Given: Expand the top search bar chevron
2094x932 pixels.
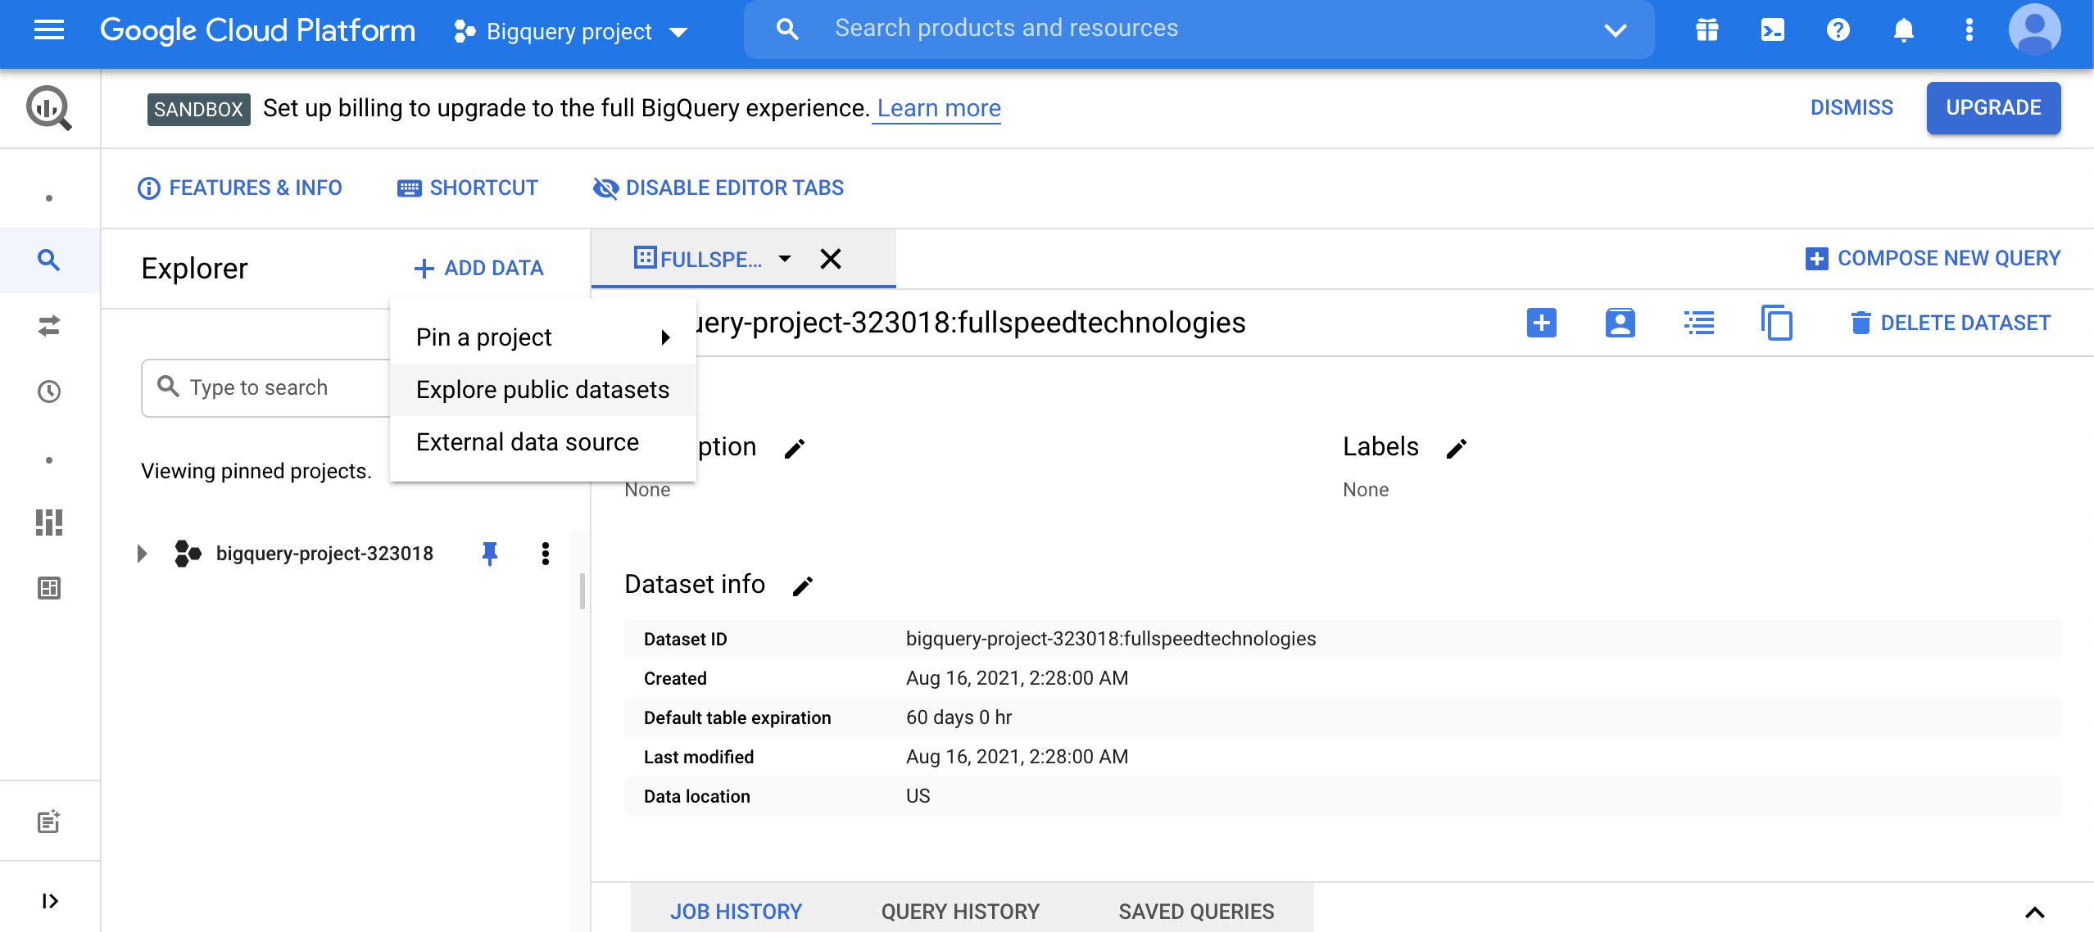Looking at the screenshot, I should (x=1616, y=31).
